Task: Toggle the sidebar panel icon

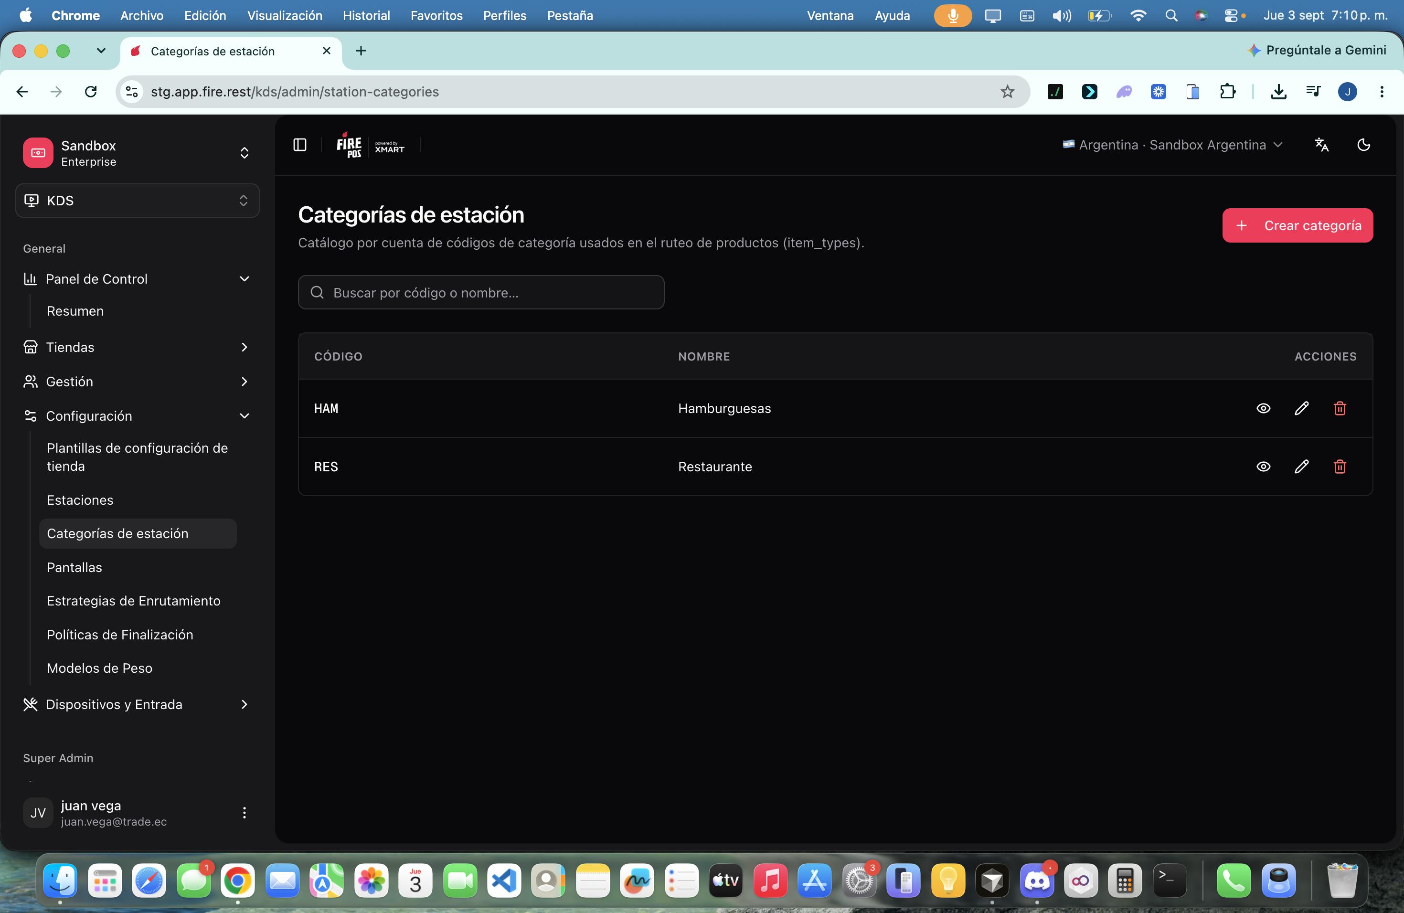Action: coord(300,145)
